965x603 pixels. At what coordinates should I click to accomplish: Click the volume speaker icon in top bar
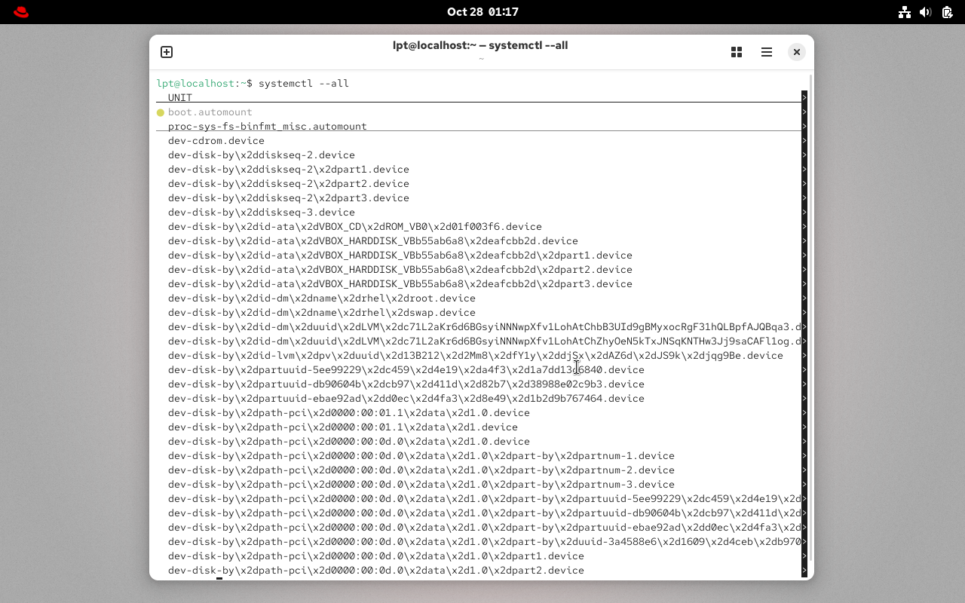[925, 11]
